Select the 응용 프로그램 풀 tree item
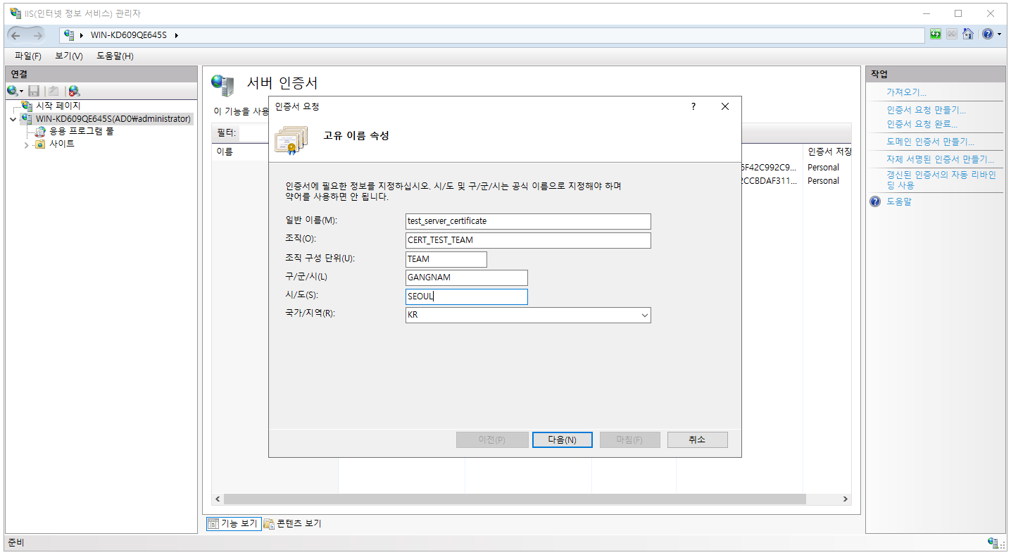 (82, 131)
